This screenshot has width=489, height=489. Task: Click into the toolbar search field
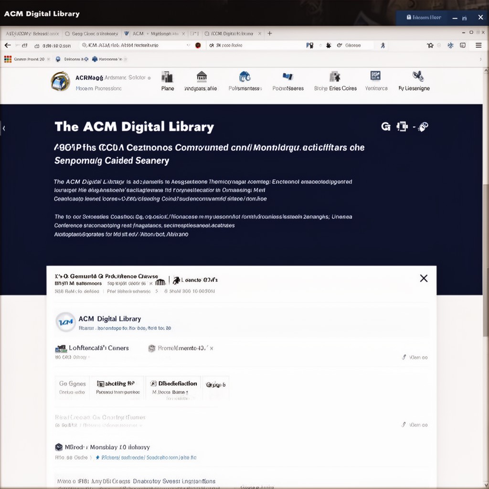click(x=256, y=45)
